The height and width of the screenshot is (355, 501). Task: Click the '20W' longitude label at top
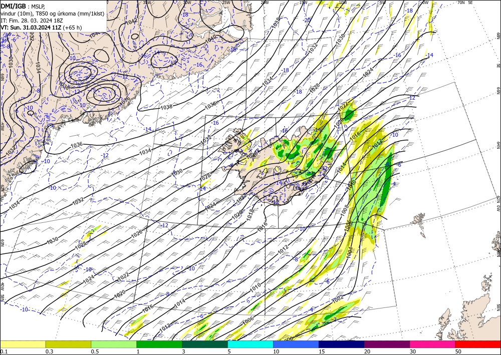tap(265, 3)
